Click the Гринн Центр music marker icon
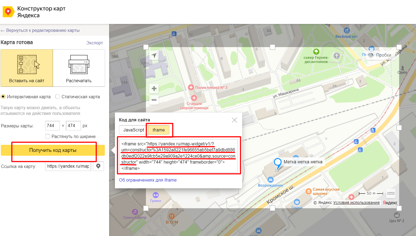This screenshot has width=416, height=236. point(135,212)
